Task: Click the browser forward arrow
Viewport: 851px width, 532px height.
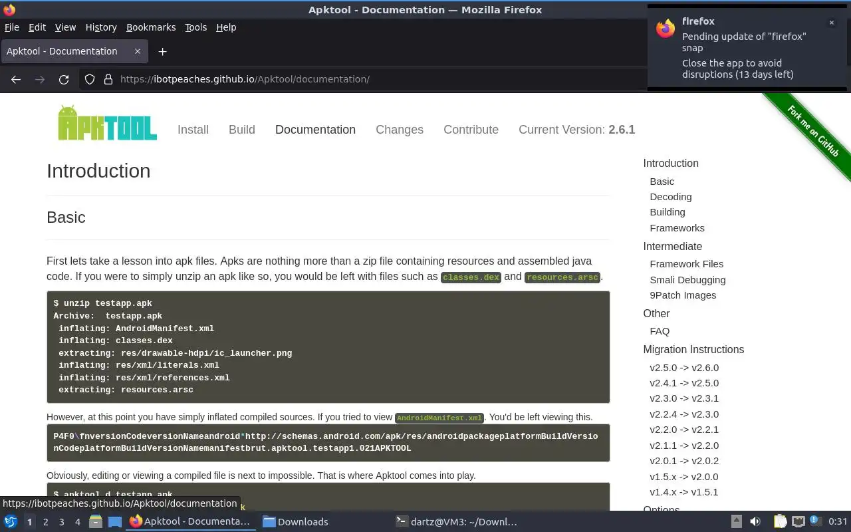Action: pos(40,79)
